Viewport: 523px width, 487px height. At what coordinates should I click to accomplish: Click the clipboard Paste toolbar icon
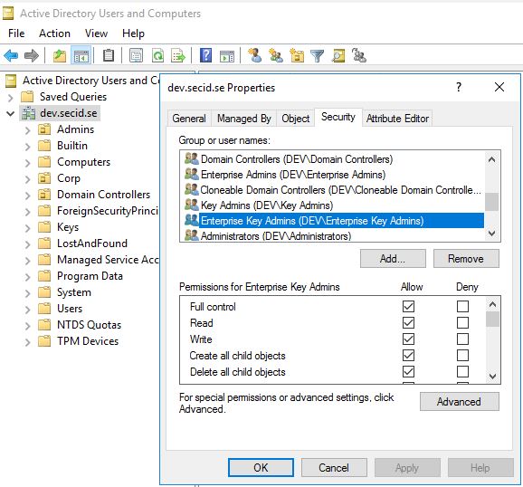(108, 55)
